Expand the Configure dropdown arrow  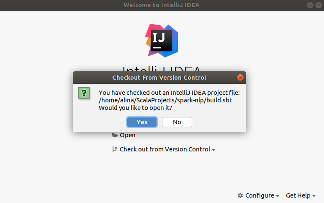tap(278, 196)
